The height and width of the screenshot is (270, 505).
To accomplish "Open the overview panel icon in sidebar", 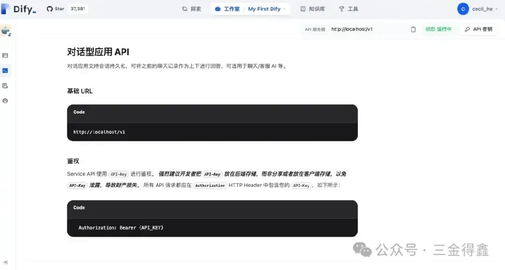I will coord(5,55).
